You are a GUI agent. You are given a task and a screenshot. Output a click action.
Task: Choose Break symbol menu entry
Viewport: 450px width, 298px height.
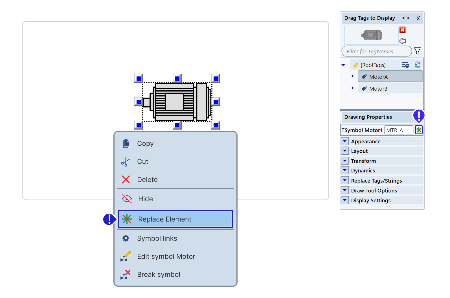159,275
